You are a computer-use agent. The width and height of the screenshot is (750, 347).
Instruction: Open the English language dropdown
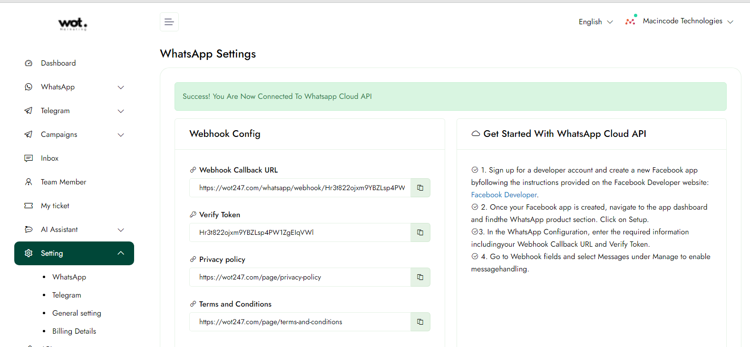pyautogui.click(x=595, y=22)
